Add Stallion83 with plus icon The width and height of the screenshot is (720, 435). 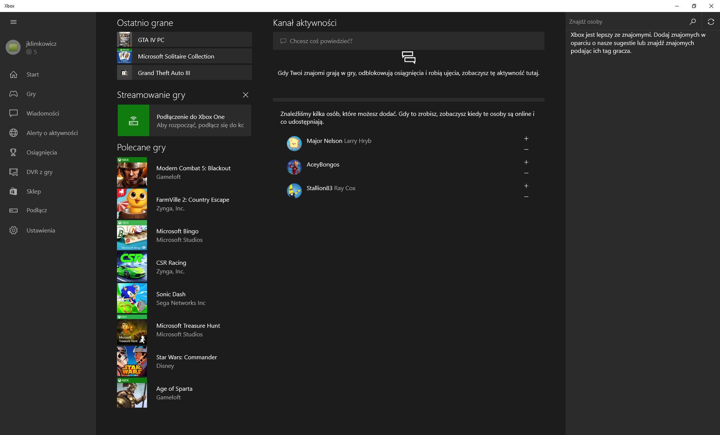pyautogui.click(x=526, y=186)
